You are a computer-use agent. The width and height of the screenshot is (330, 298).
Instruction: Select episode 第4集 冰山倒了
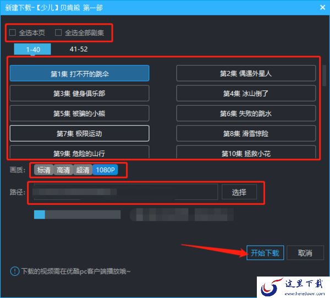click(x=246, y=93)
